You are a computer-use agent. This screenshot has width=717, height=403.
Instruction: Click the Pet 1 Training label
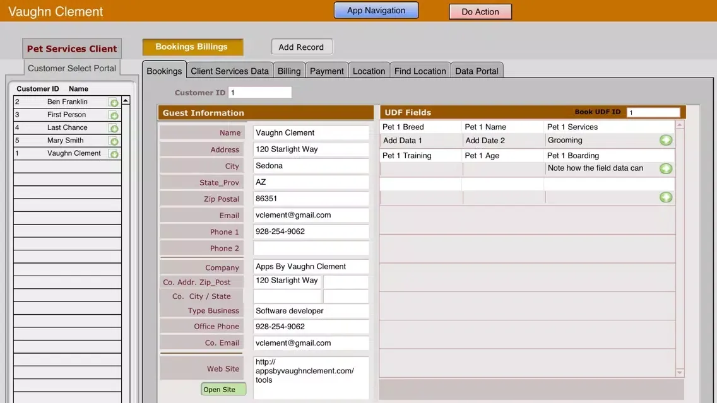click(x=406, y=155)
